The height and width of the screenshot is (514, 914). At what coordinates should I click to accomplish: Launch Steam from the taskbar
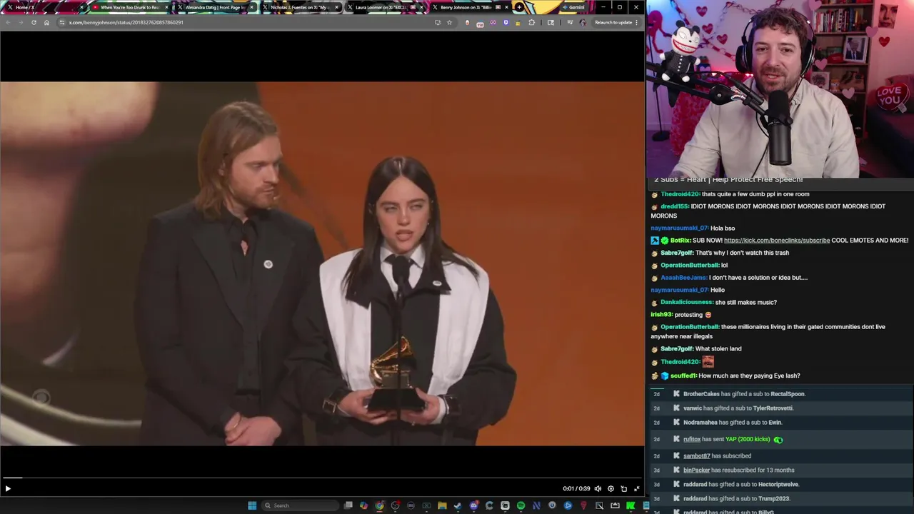[x=458, y=505]
